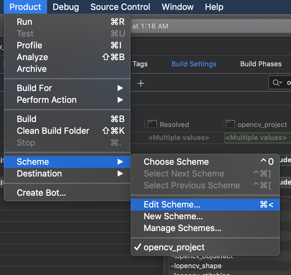The height and width of the screenshot is (275, 291).
Task: Select Clean Build Folder
Action: tap(53, 131)
